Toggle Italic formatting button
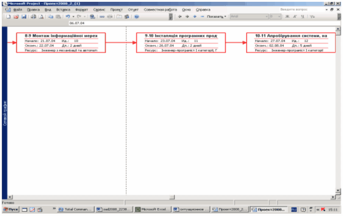 295,17
